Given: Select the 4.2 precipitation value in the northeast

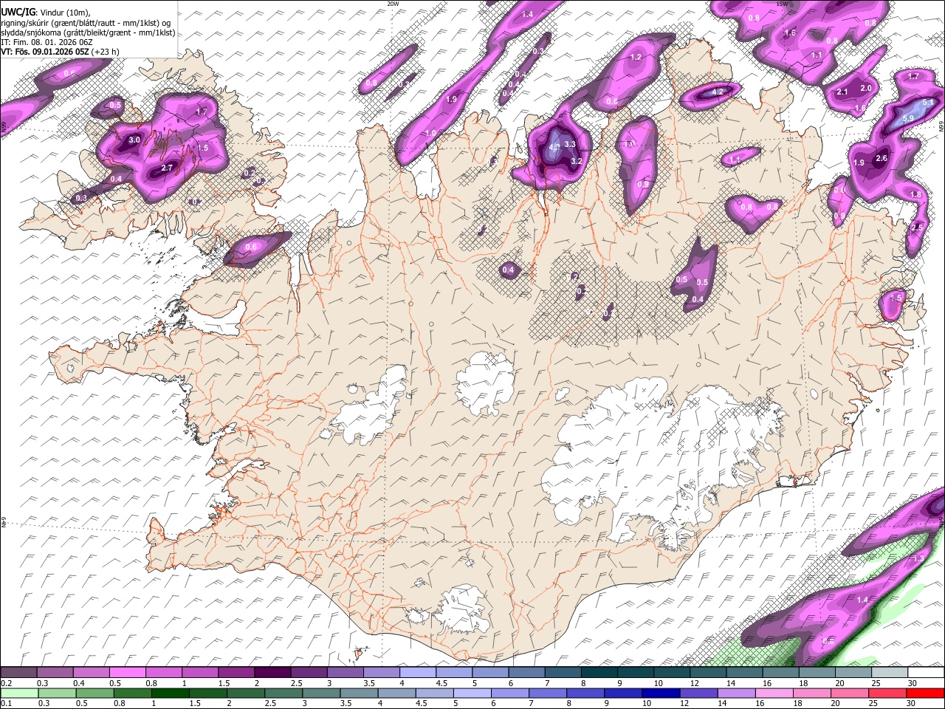Looking at the screenshot, I should pyautogui.click(x=718, y=92).
